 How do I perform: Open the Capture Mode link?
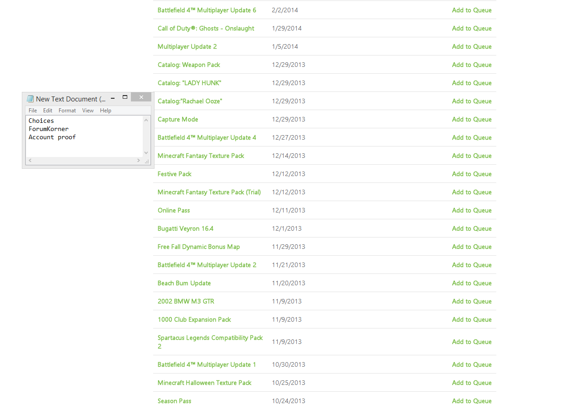178,119
